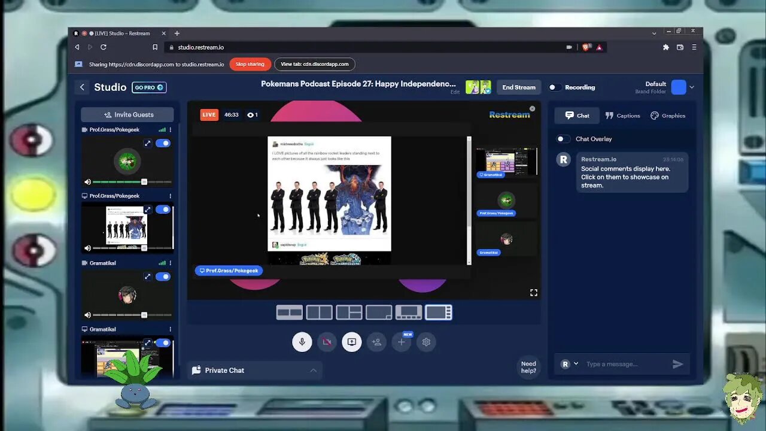Mute microphone with the mic button
Viewport: 766px width, 431px height.
pyautogui.click(x=302, y=342)
